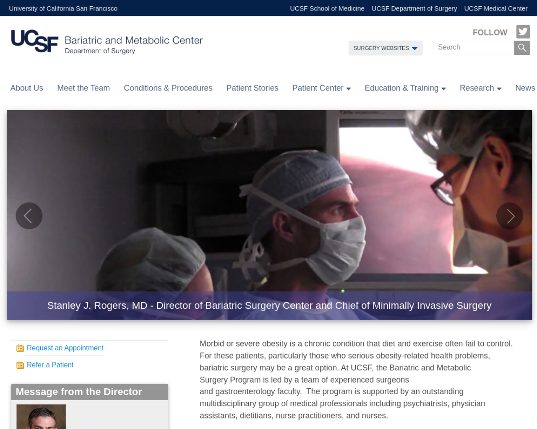Image resolution: width=537 pixels, height=429 pixels.
Task: Click the magnifier search button
Action: (x=522, y=48)
